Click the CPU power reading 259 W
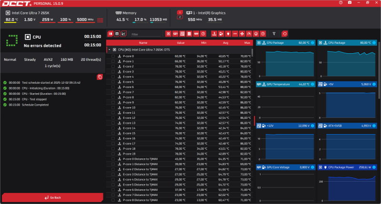Image resolution: width=381 pixels, height=204 pixels. [x=48, y=19]
